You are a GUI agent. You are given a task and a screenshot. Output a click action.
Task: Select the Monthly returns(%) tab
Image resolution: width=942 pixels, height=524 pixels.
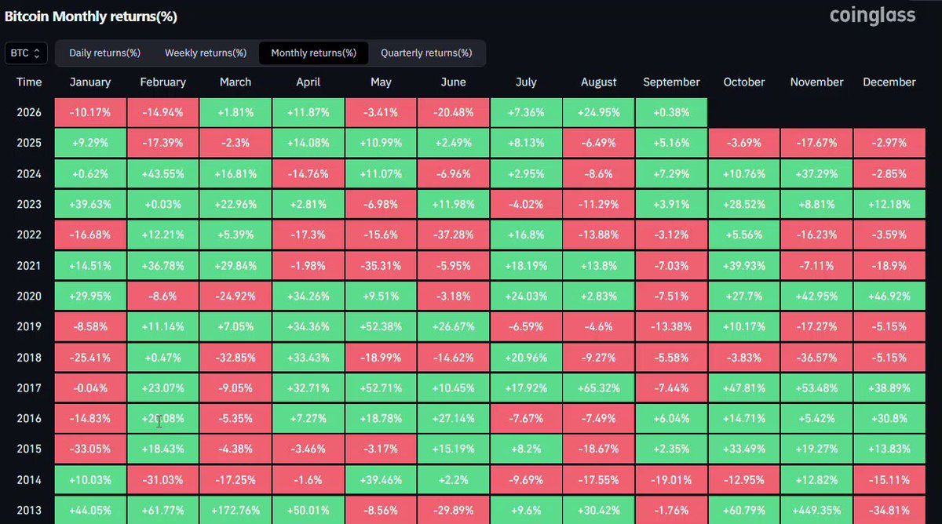coord(314,53)
